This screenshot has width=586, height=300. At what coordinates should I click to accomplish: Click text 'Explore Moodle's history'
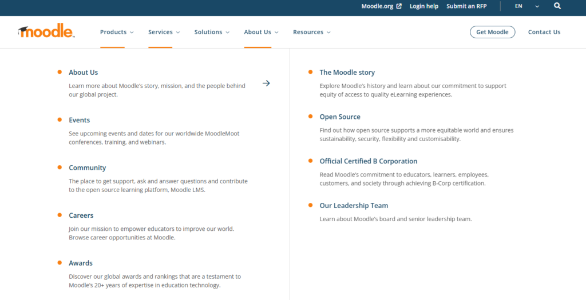point(353,86)
